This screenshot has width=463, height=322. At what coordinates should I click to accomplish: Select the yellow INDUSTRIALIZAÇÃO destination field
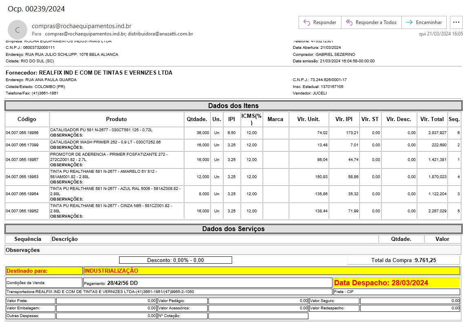(x=271, y=271)
